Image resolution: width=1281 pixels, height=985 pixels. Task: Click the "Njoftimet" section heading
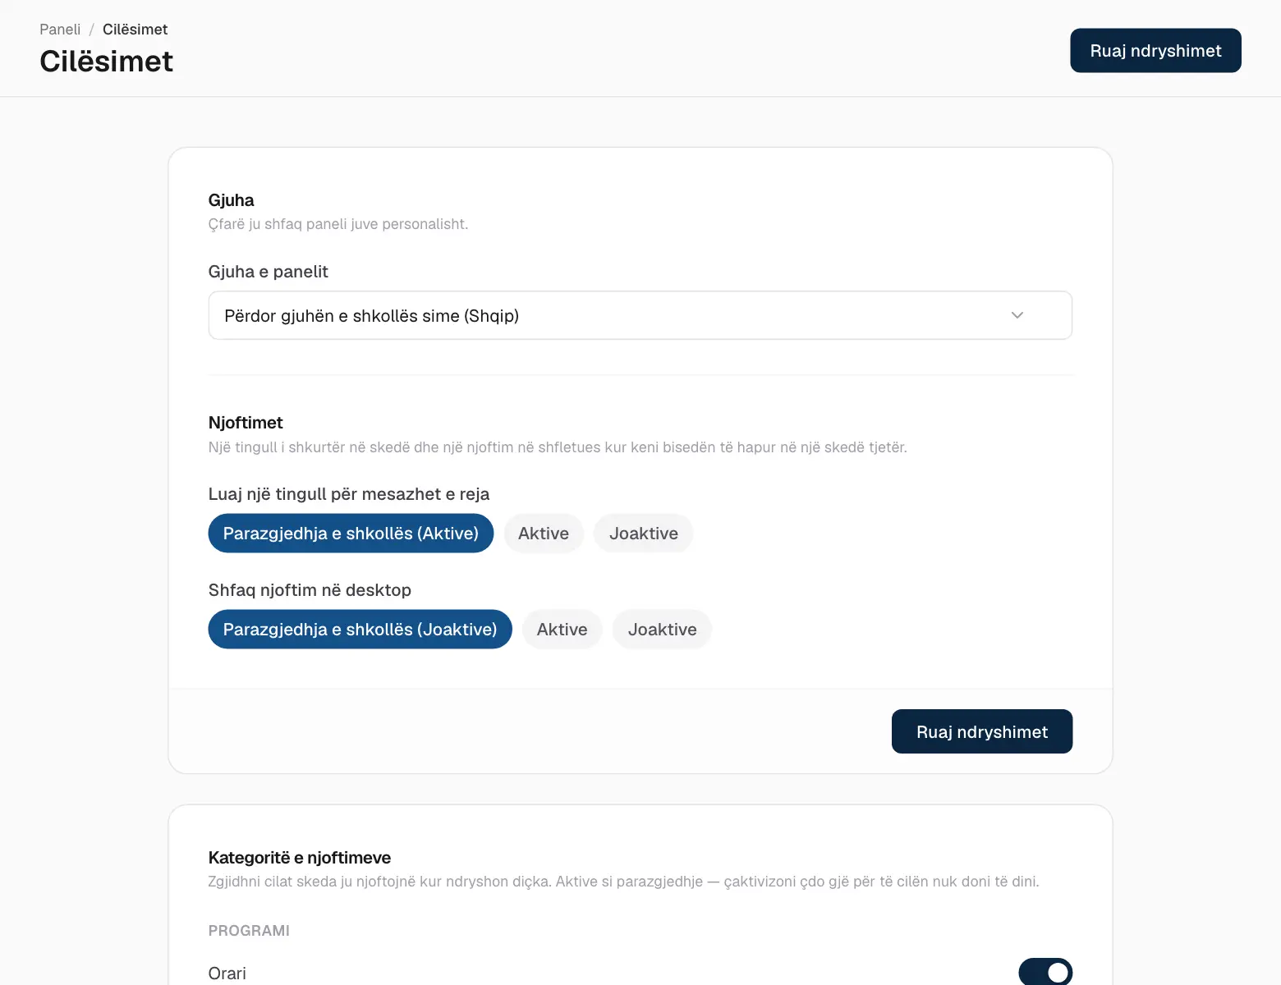pyautogui.click(x=246, y=423)
